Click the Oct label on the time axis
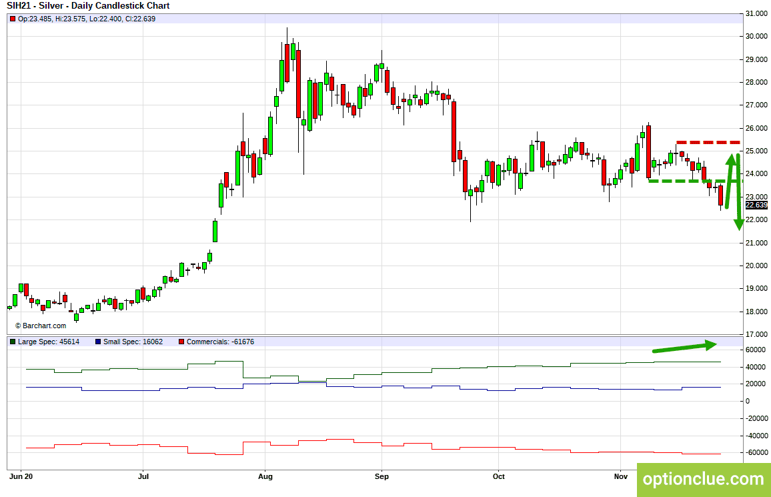Image resolution: width=771 pixels, height=497 pixels. pos(499,476)
